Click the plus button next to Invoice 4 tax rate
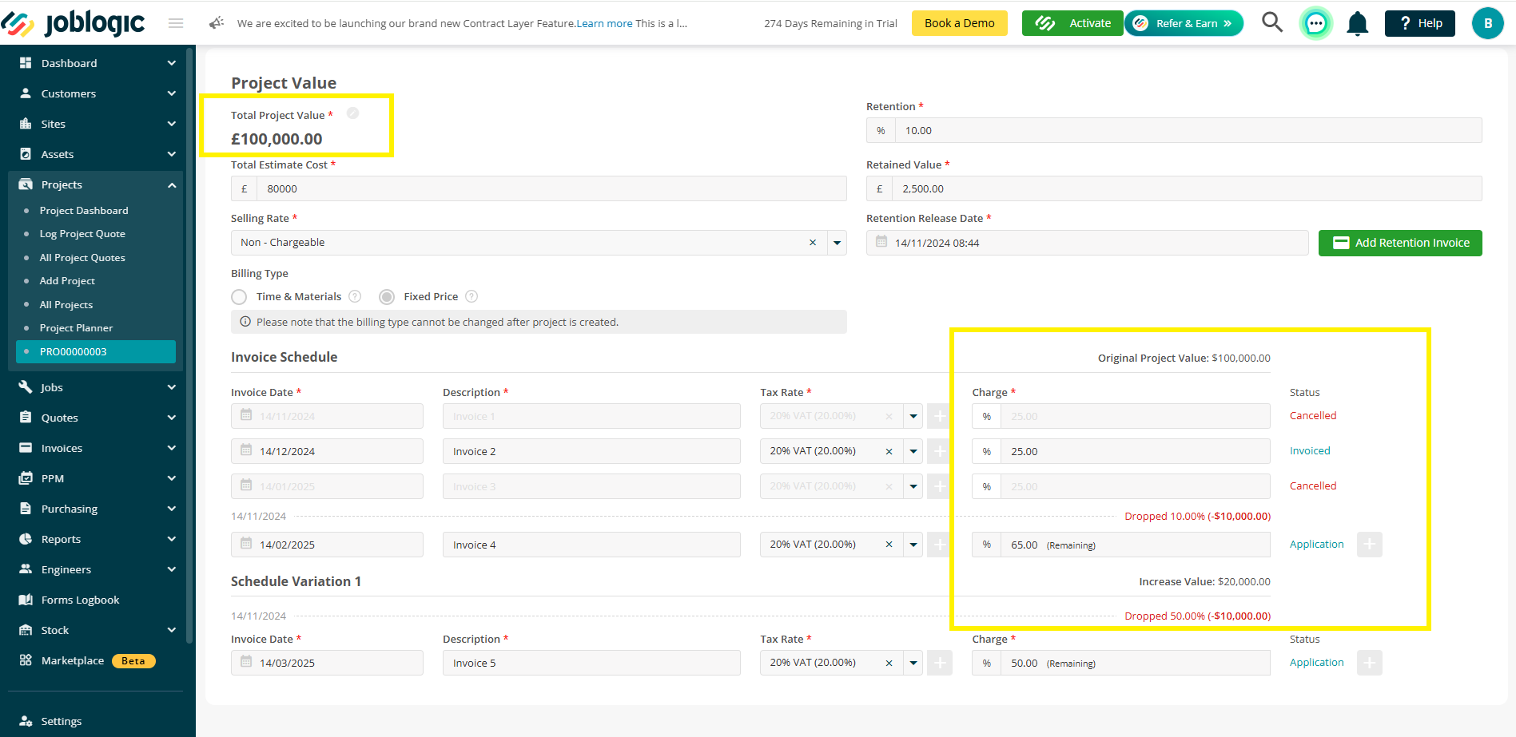 (x=940, y=545)
